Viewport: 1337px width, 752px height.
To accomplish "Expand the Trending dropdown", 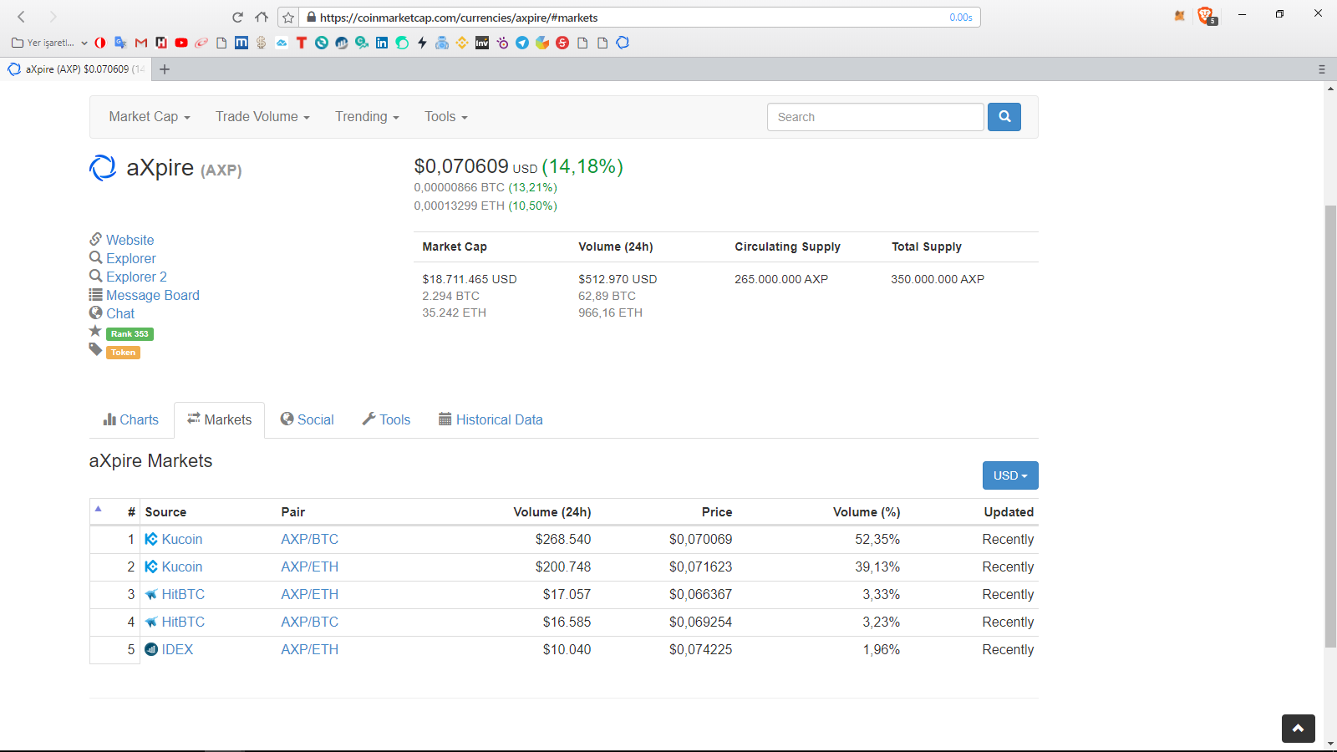I will tap(367, 117).
